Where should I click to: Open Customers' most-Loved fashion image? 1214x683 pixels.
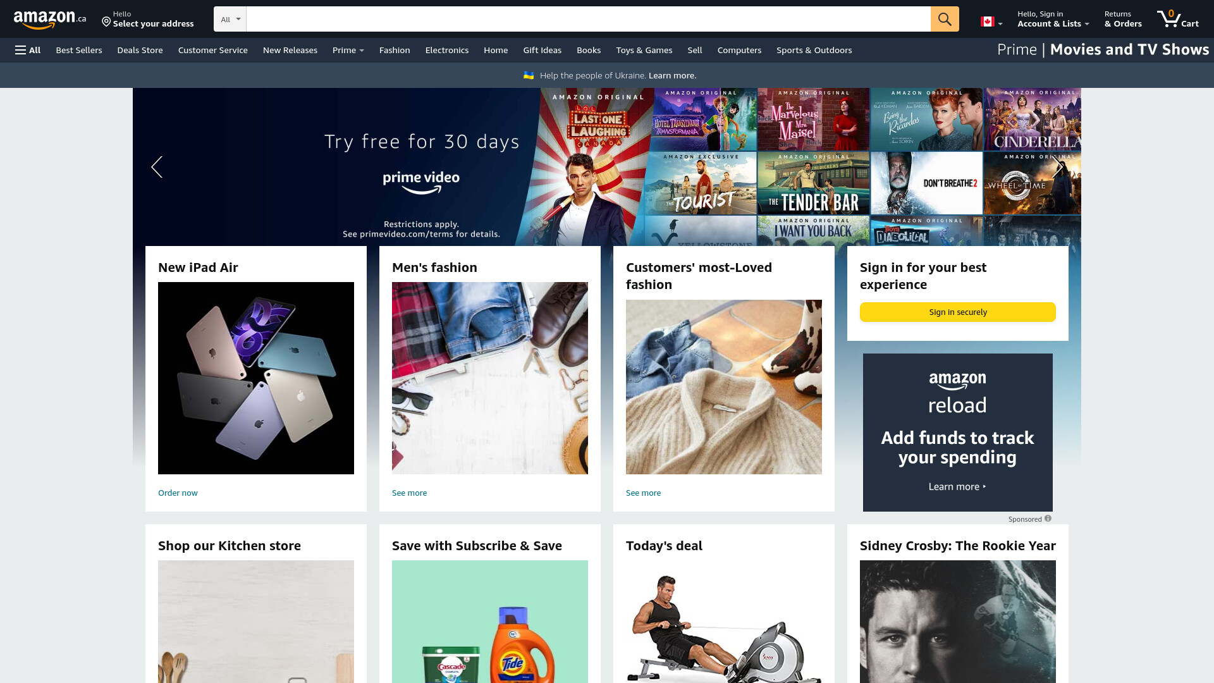click(x=724, y=387)
